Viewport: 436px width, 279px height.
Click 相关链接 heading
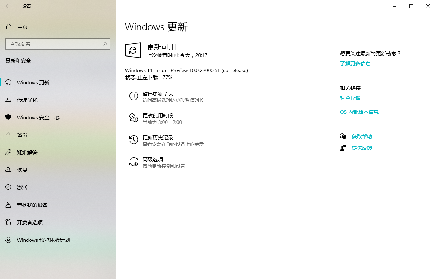click(350, 88)
